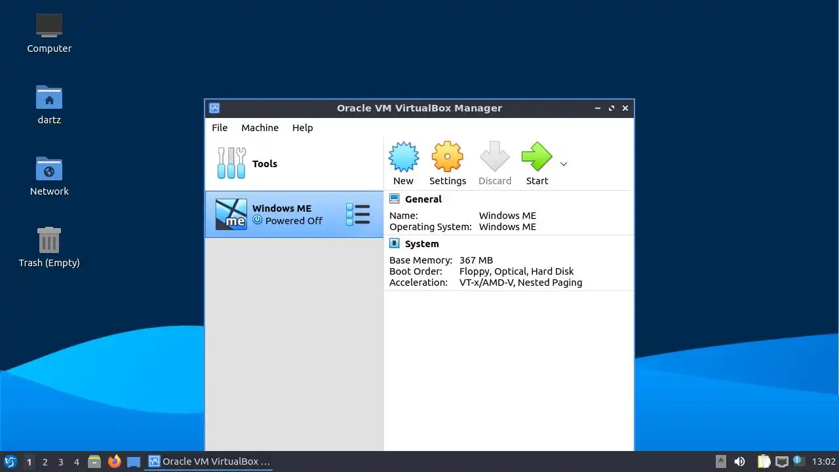The image size is (839, 472).
Task: Open the dartz home folder icon
Action: click(x=49, y=104)
